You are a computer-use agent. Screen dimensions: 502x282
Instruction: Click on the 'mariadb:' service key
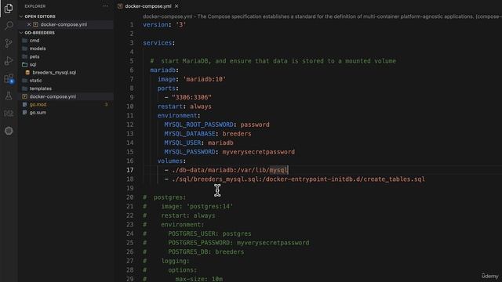pos(165,70)
